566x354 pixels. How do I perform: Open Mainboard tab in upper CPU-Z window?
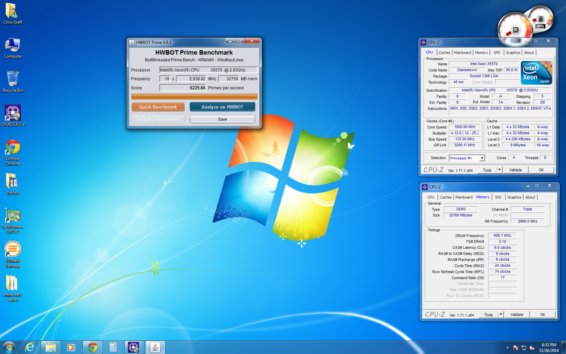pos(463,53)
